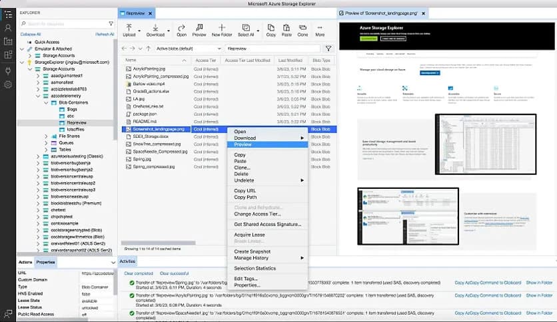Click Show in Folder for the Spring.jpg transfer

click(x=539, y=283)
